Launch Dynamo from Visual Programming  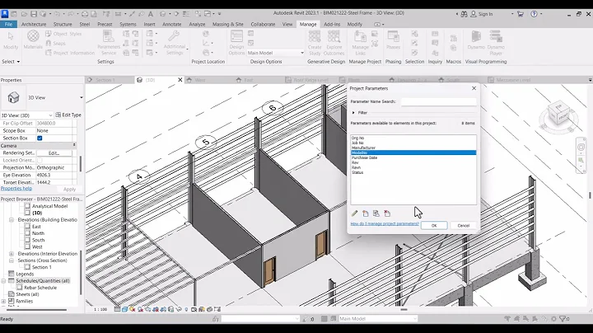point(476,40)
